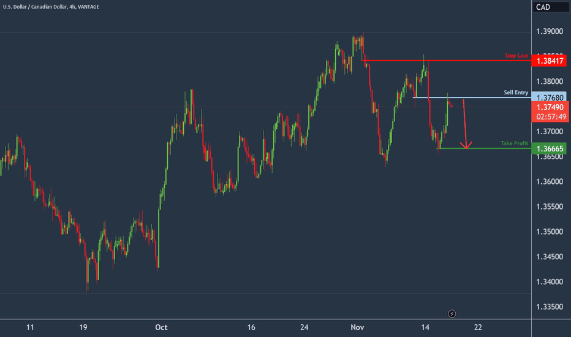Image resolution: width=571 pixels, height=337 pixels.
Task: Click the 22 date label on time axis
Action: [478, 328]
